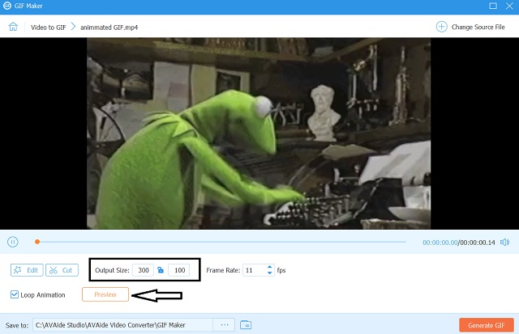The height and width of the screenshot is (334, 519).
Task: Click the output width field showing 300
Action: [143, 270]
